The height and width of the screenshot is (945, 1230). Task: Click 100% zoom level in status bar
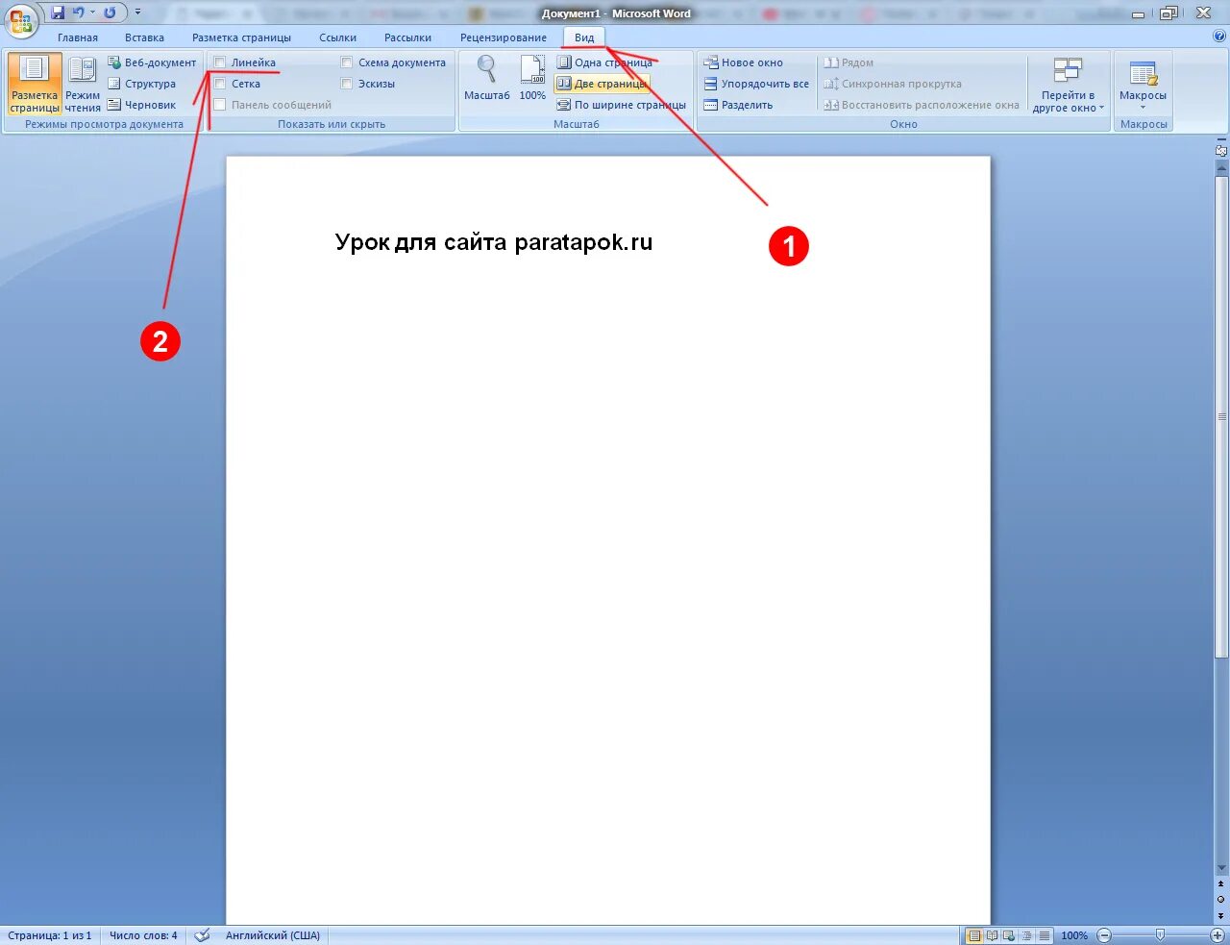(x=1074, y=935)
